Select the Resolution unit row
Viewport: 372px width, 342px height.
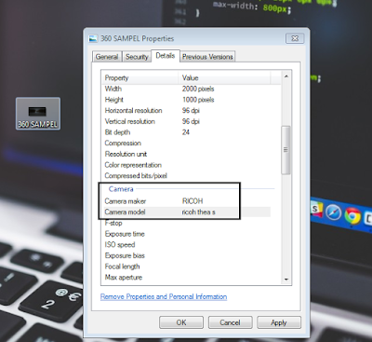pos(186,154)
